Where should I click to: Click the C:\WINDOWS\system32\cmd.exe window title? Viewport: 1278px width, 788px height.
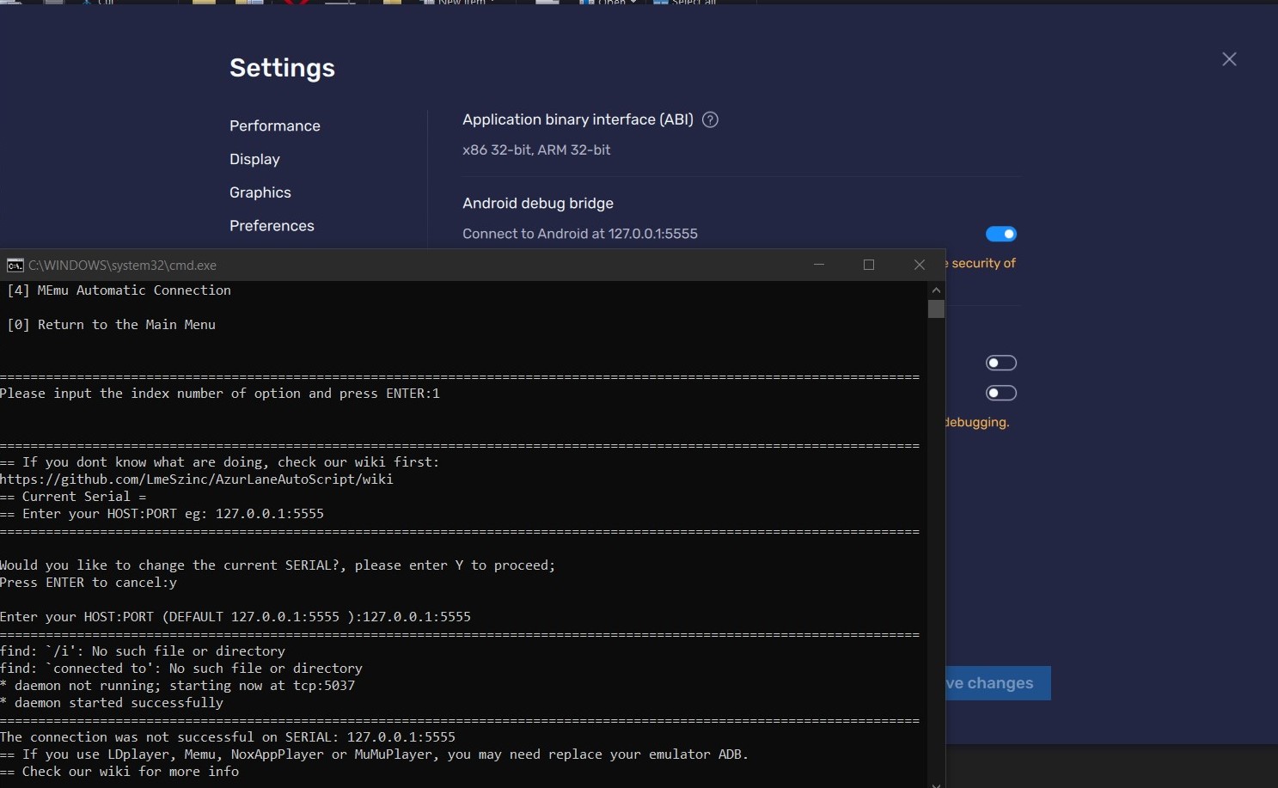click(x=122, y=265)
